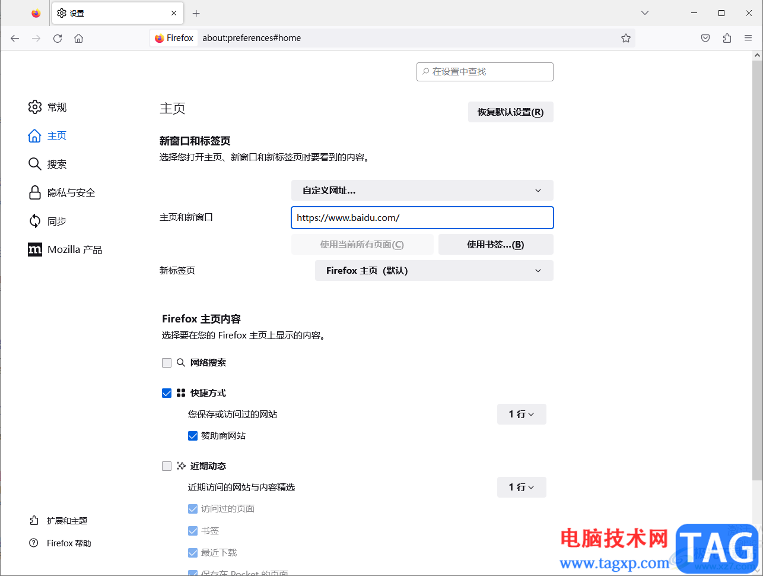This screenshot has height=576, width=763.
Task: Open the list all tabs chevron
Action: [x=645, y=13]
